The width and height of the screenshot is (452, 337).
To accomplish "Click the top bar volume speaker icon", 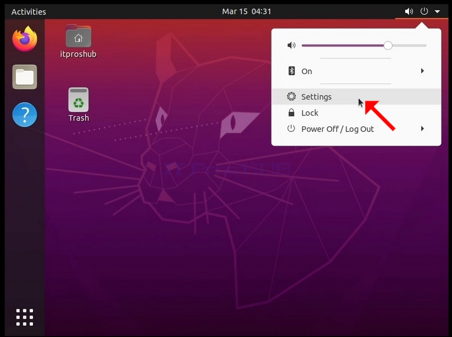I will [409, 11].
